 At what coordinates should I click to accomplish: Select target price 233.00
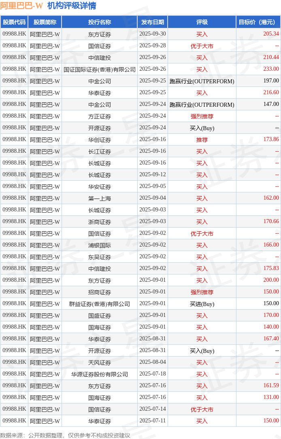tap(271, 69)
